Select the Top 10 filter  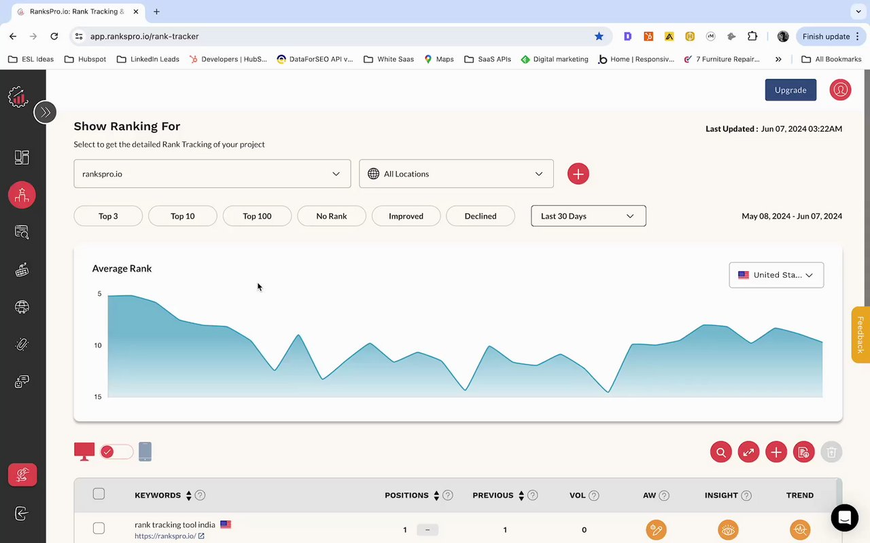coord(183,216)
